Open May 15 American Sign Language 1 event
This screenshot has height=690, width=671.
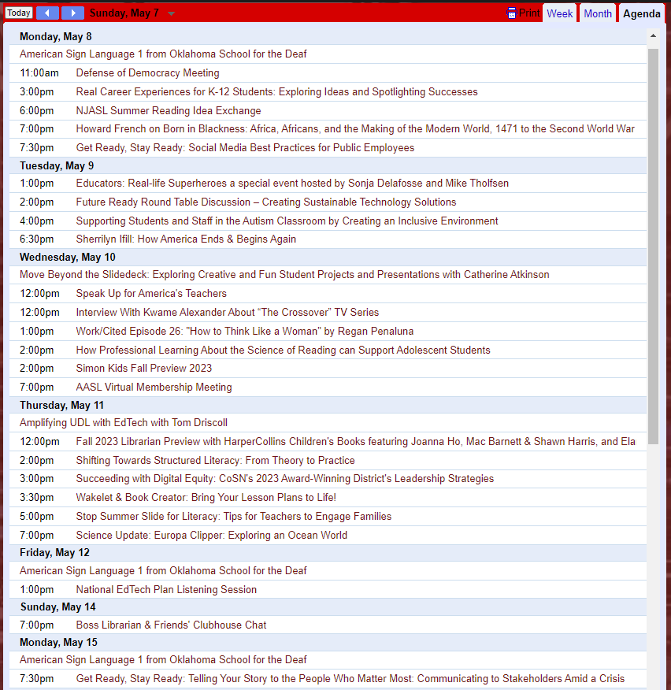pos(163,660)
